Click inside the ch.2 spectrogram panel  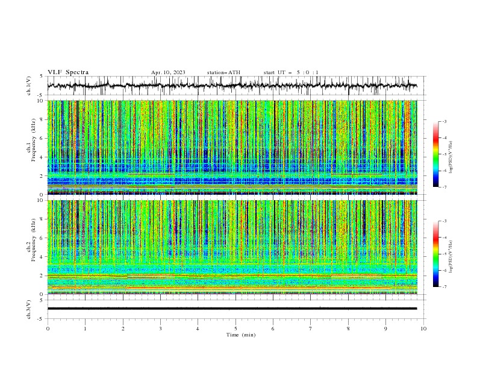[232, 247]
